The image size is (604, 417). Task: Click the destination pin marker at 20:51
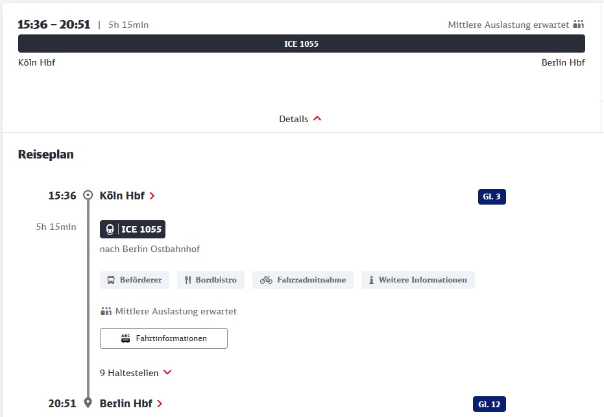(88, 403)
